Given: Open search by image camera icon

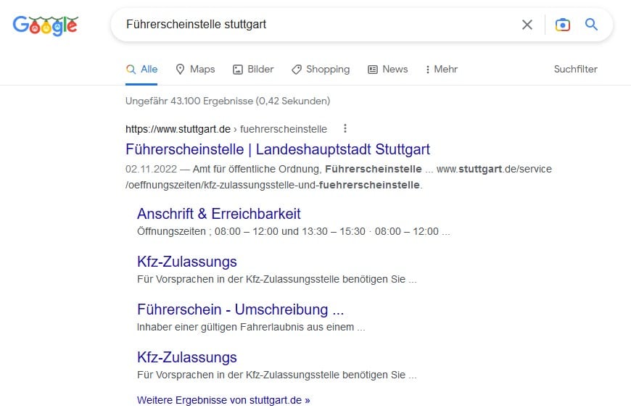Looking at the screenshot, I should 562,25.
